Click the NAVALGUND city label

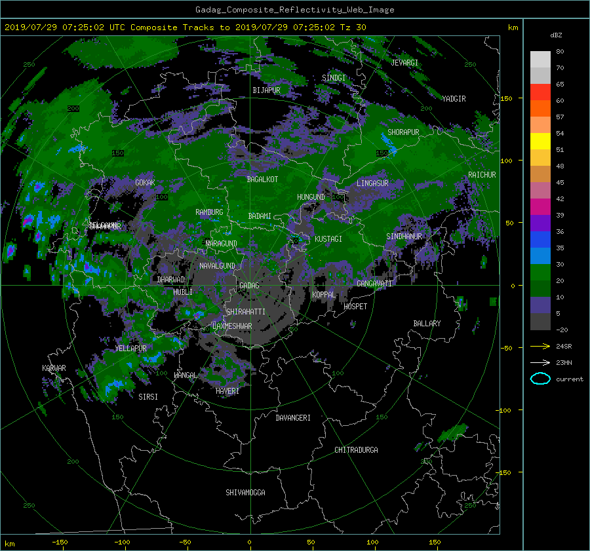[x=217, y=266]
